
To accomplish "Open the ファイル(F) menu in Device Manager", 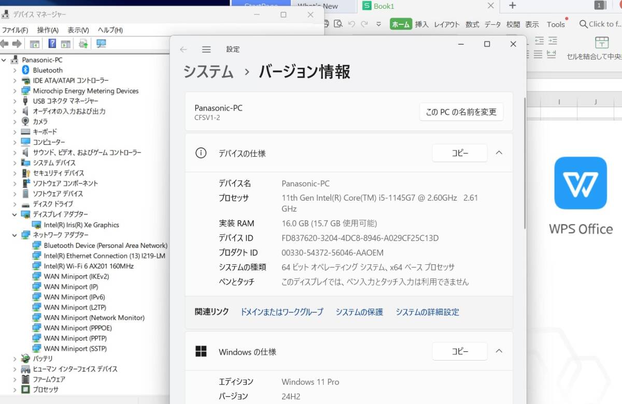I will [x=15, y=30].
